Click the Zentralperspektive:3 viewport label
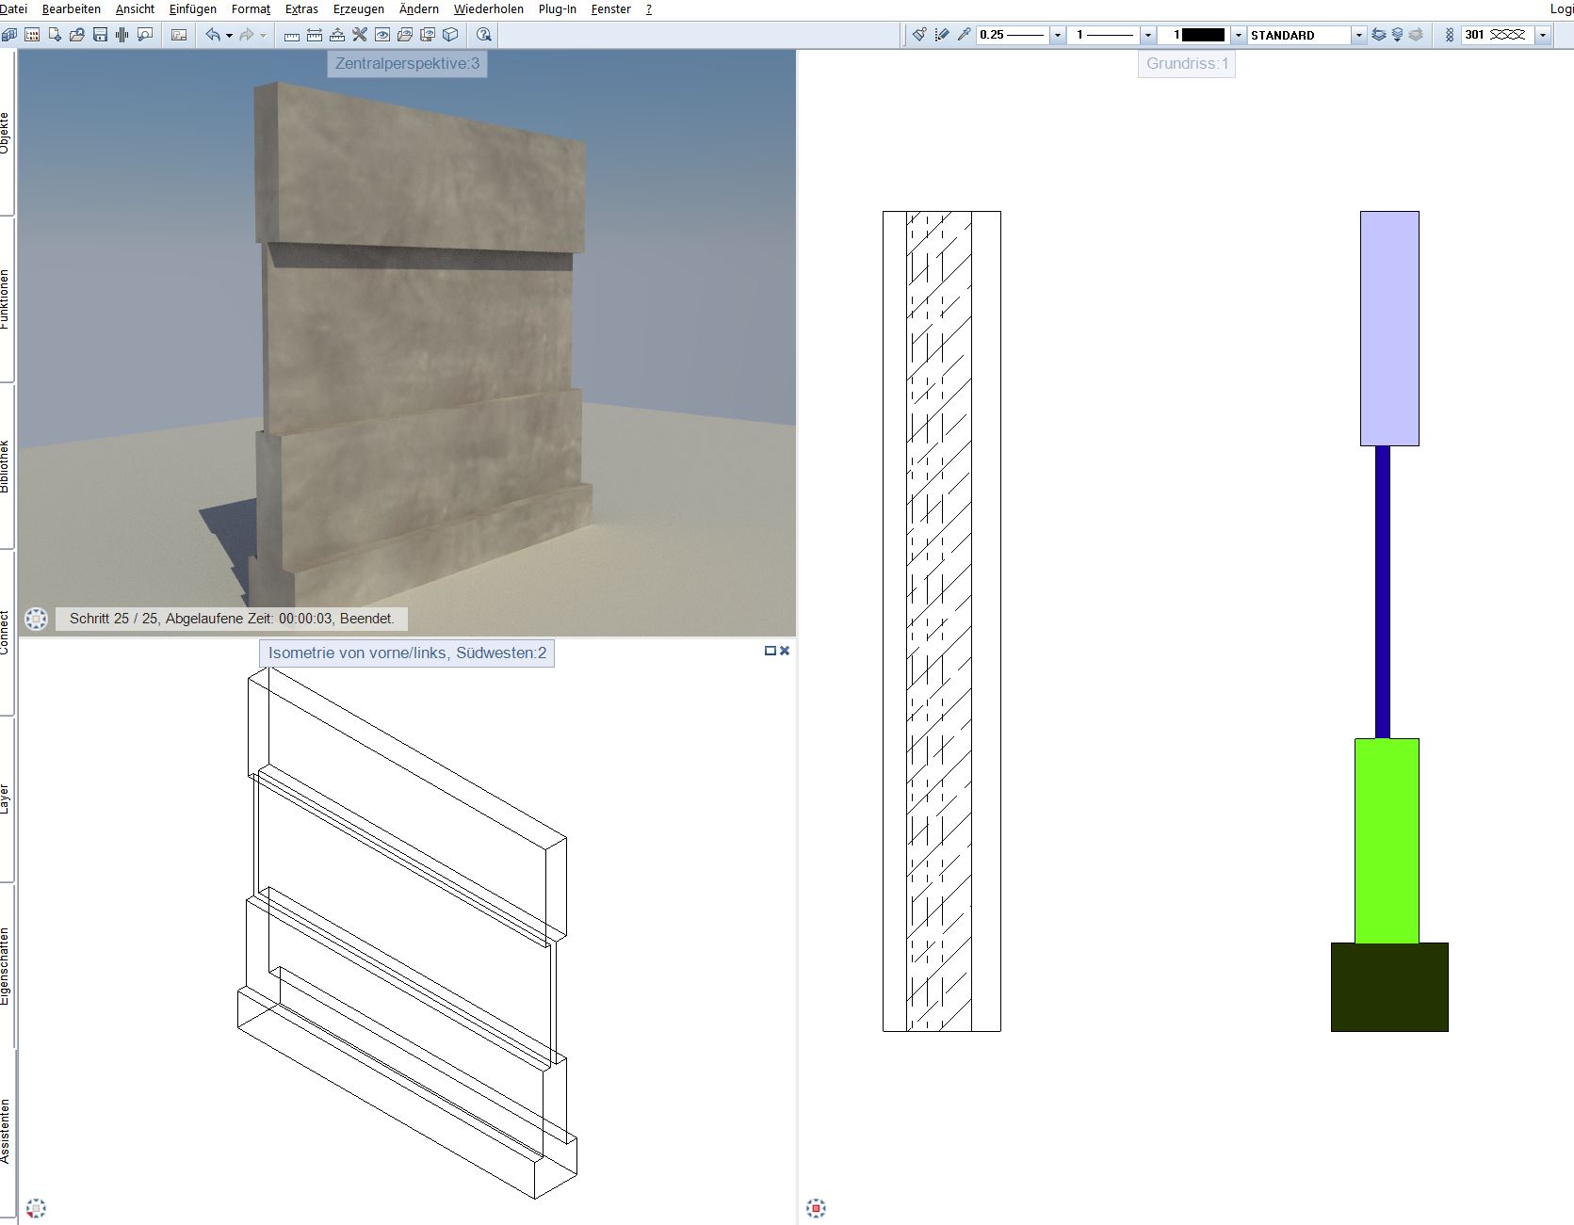 click(x=407, y=64)
